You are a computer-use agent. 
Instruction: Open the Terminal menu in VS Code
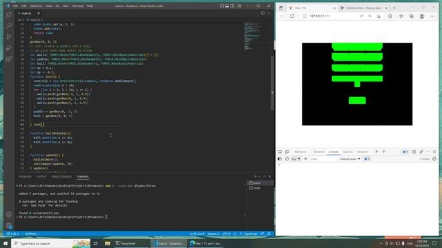point(77,6)
